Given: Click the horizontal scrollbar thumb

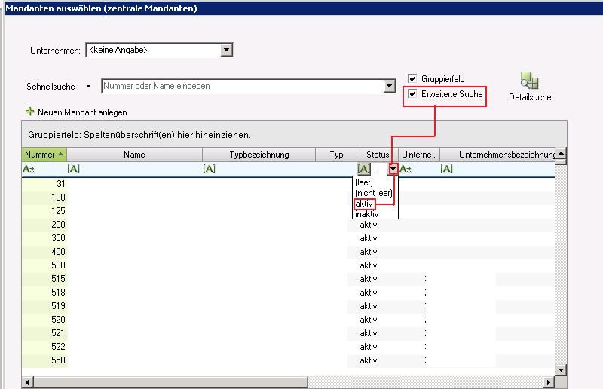Looking at the screenshot, I should tap(171, 382).
